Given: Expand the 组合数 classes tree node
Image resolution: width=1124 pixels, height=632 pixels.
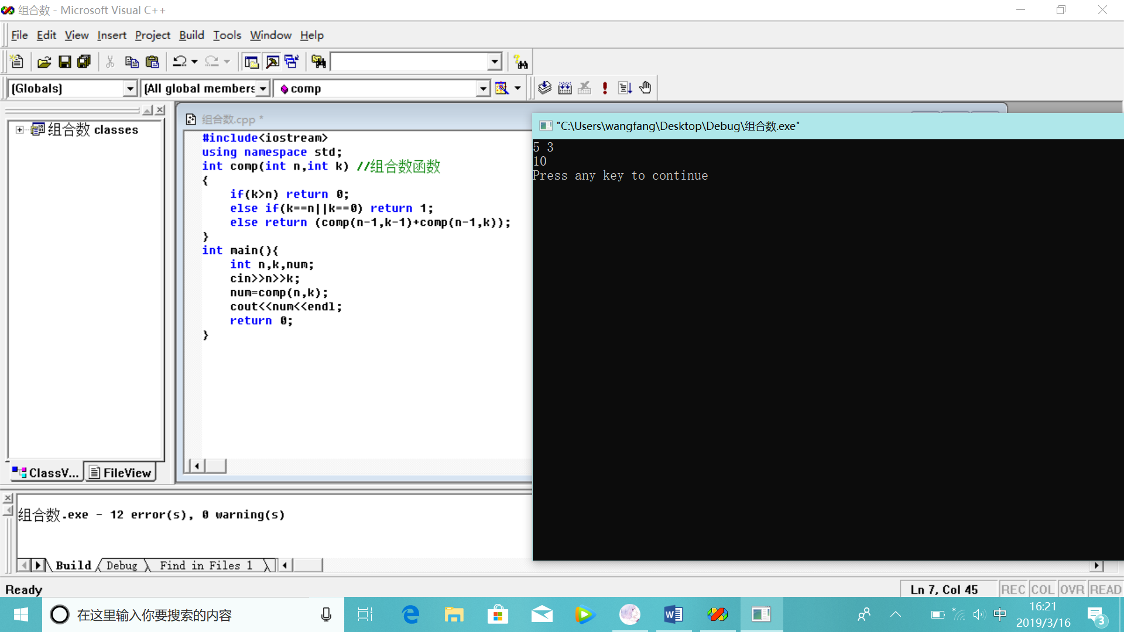Looking at the screenshot, I should [20, 130].
